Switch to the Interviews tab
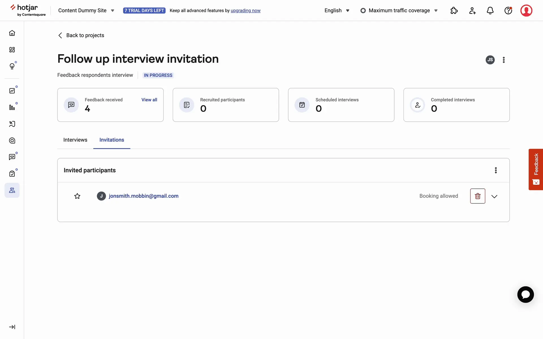Viewport: 543px width, 339px height. click(x=75, y=140)
